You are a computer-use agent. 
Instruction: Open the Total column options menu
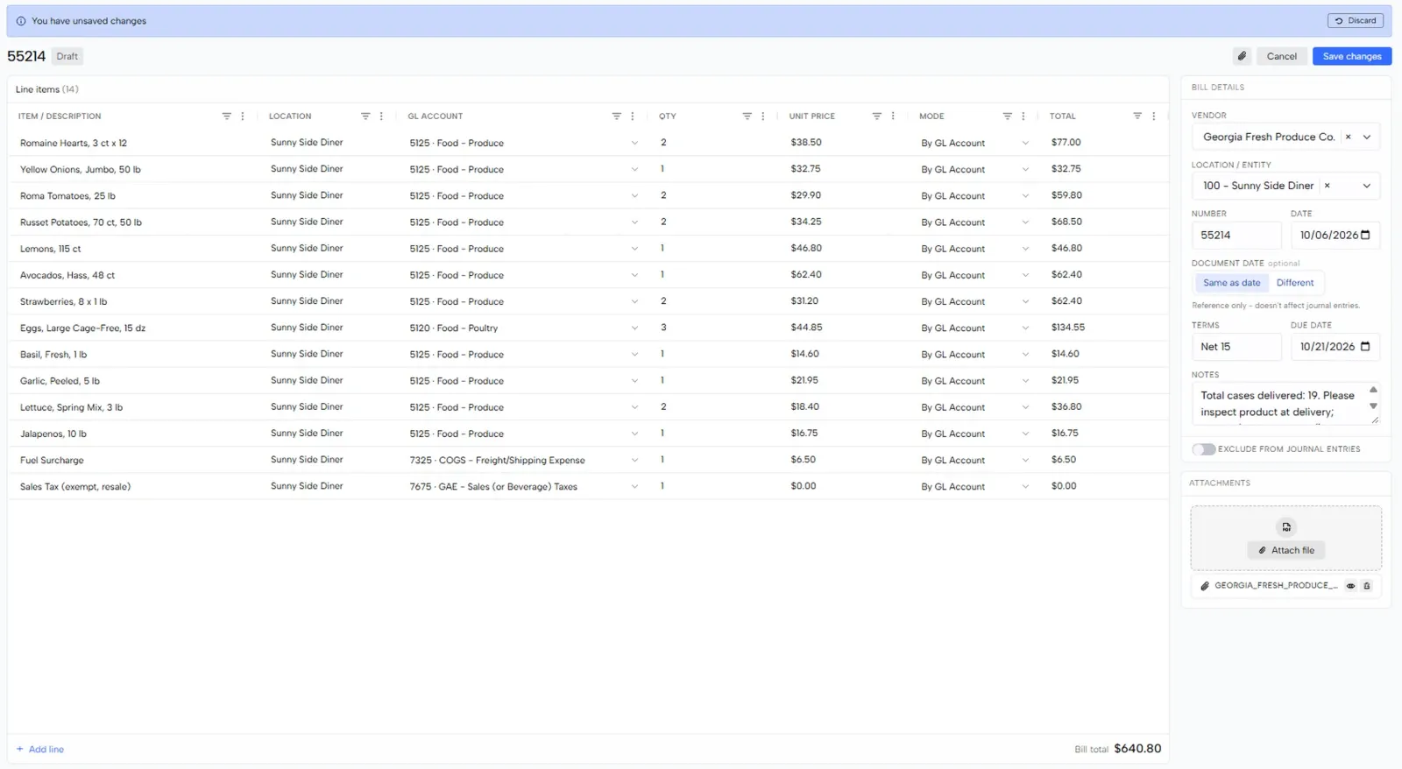(1153, 116)
